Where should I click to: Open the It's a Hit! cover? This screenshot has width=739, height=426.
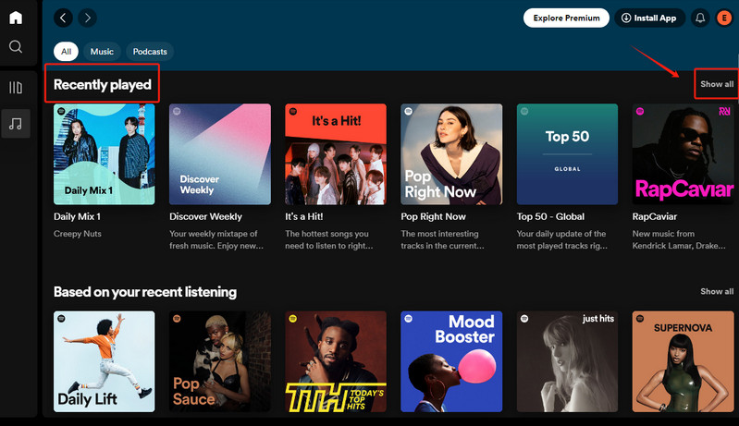pos(336,154)
